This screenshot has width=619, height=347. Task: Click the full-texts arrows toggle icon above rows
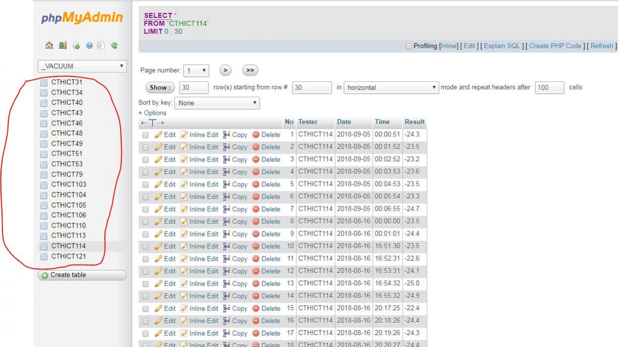tap(152, 122)
